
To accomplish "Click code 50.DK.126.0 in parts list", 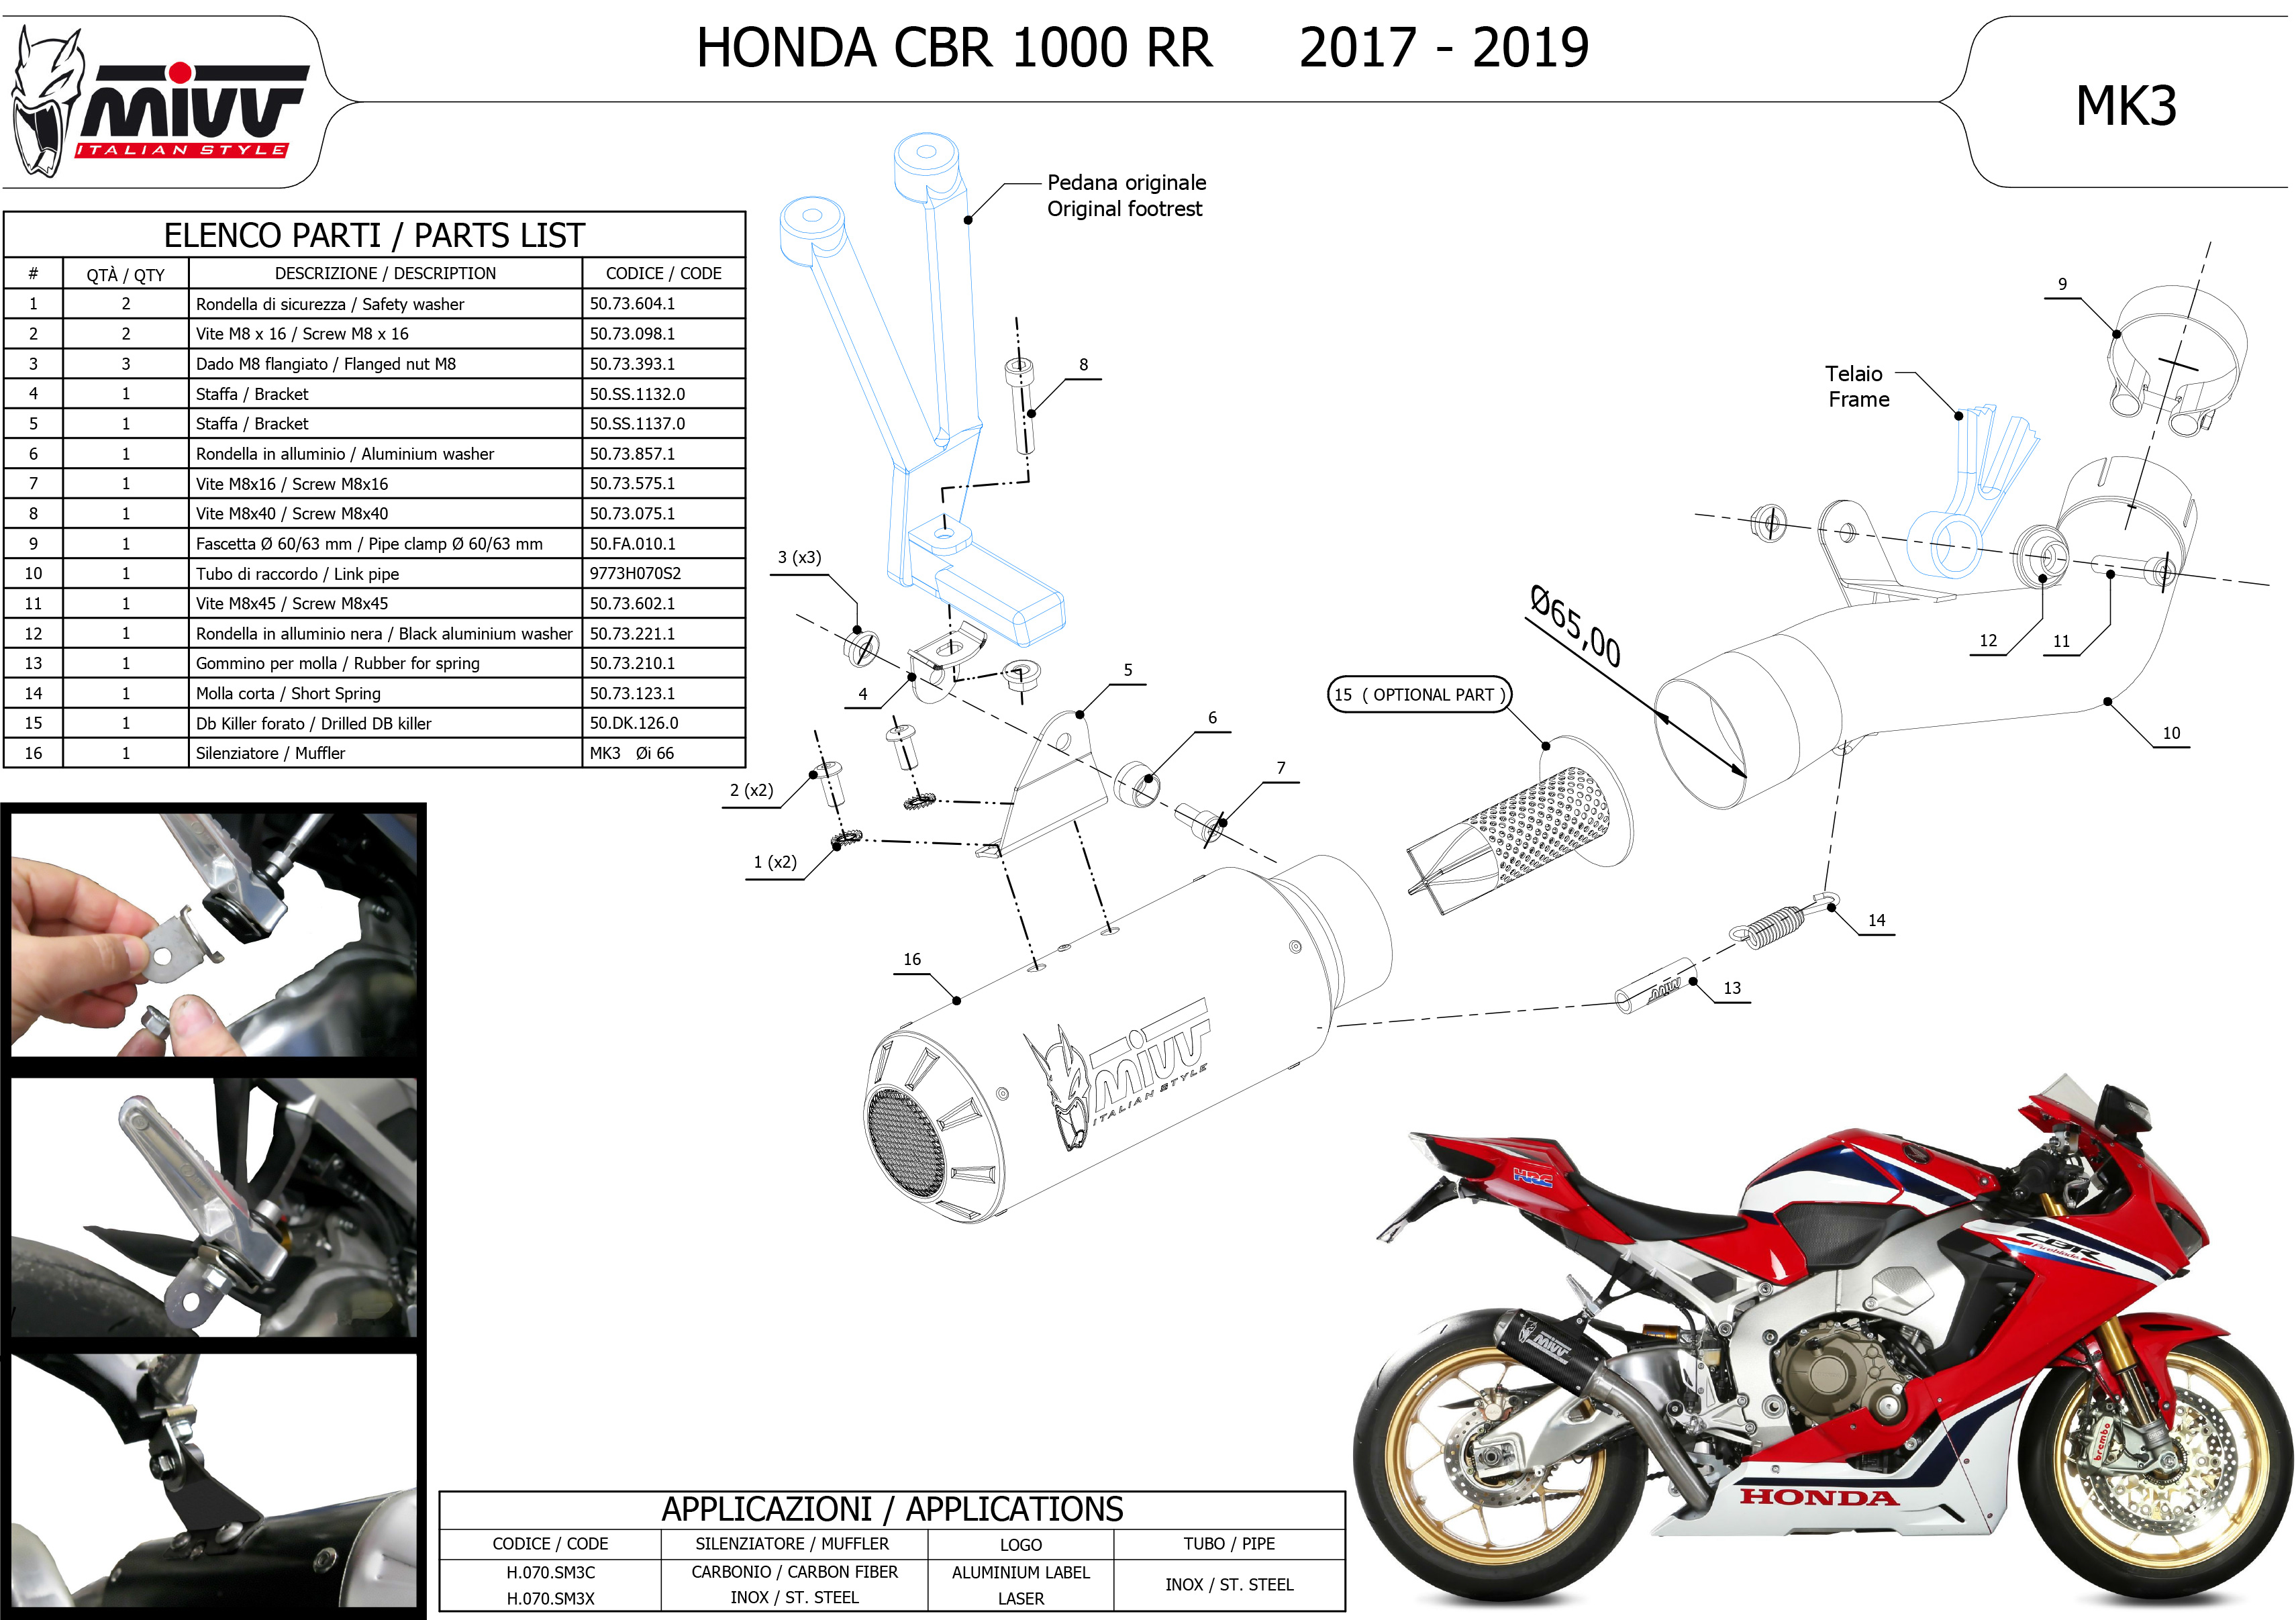I will tap(634, 723).
